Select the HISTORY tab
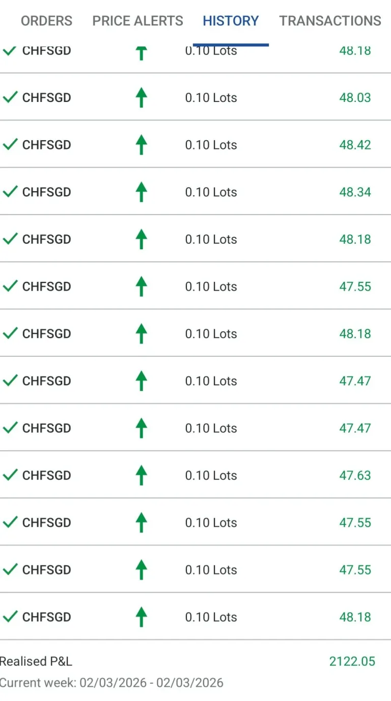The width and height of the screenshot is (391, 701). [231, 21]
